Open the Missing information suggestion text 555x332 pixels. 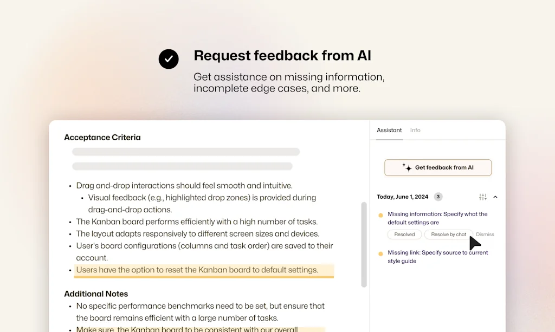[437, 218]
